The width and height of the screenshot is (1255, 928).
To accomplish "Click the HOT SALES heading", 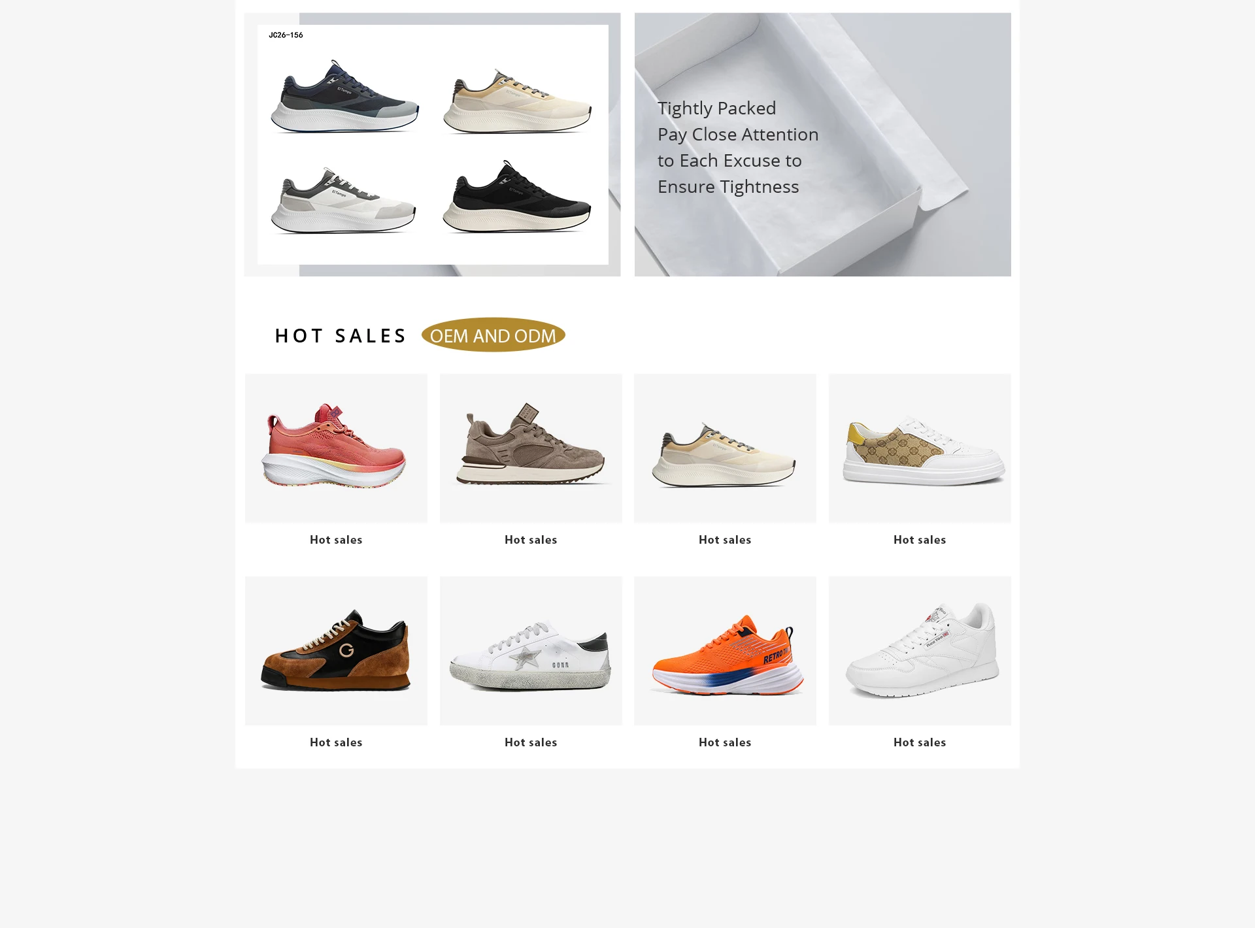I will [x=341, y=336].
